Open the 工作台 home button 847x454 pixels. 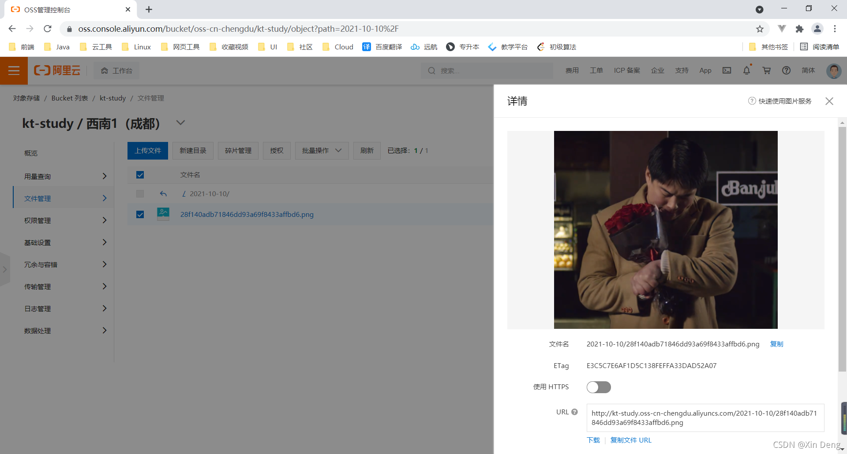(x=116, y=71)
